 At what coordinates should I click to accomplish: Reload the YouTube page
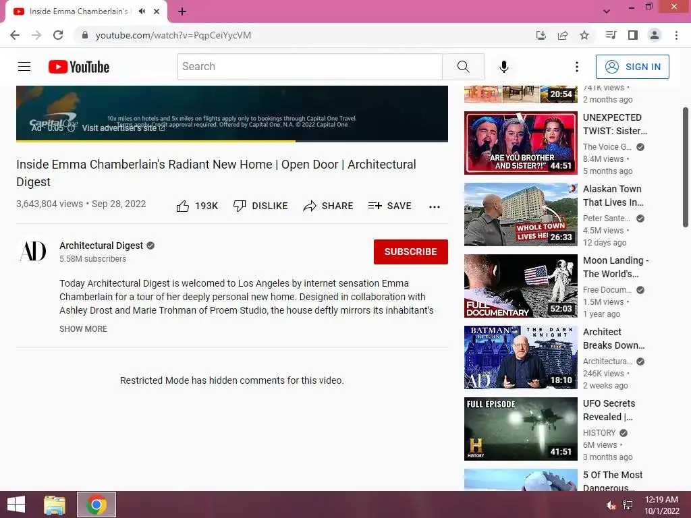point(58,35)
